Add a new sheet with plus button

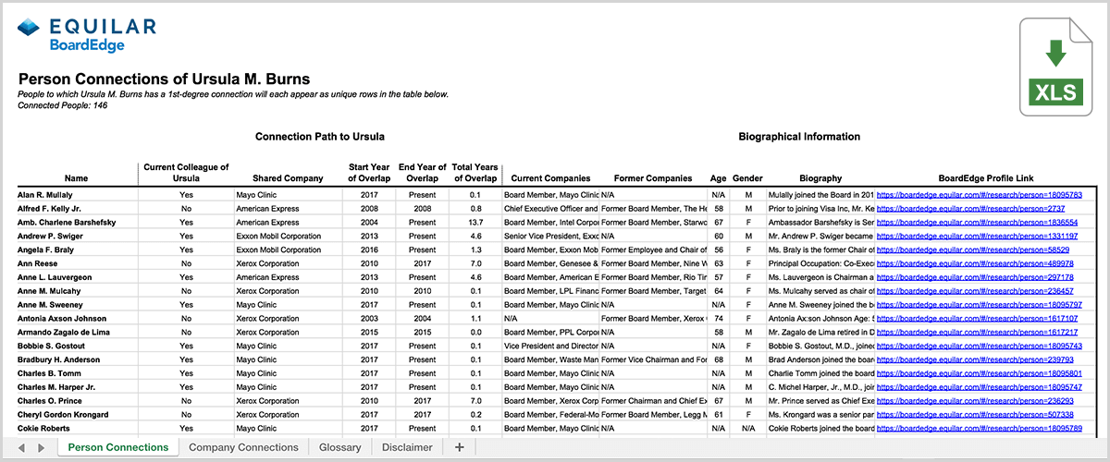click(460, 447)
